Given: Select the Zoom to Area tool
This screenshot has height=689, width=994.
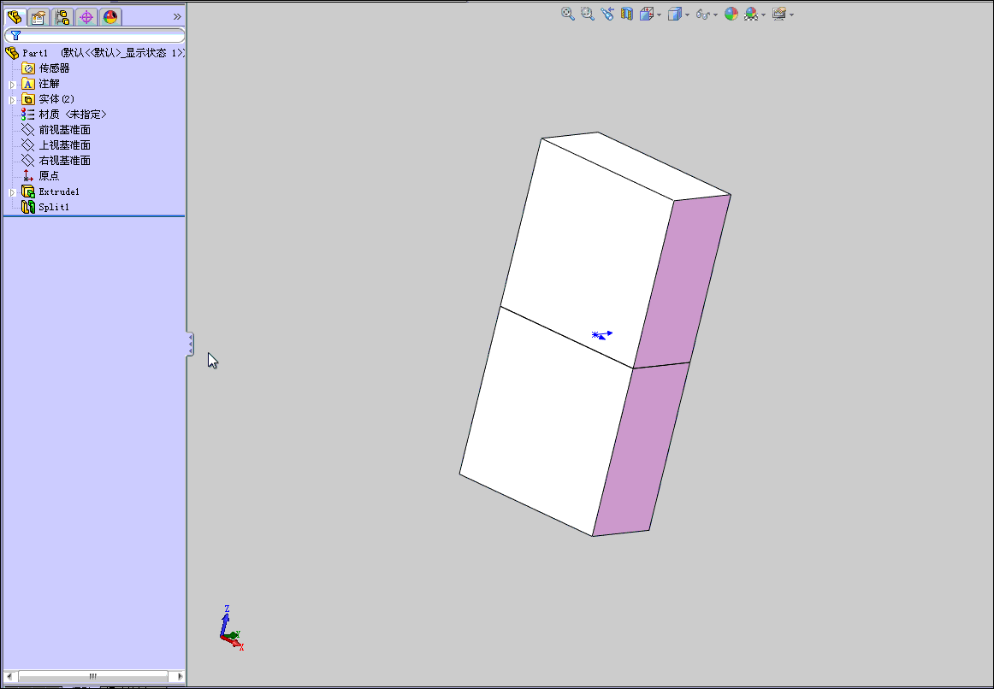Looking at the screenshot, I should point(588,14).
